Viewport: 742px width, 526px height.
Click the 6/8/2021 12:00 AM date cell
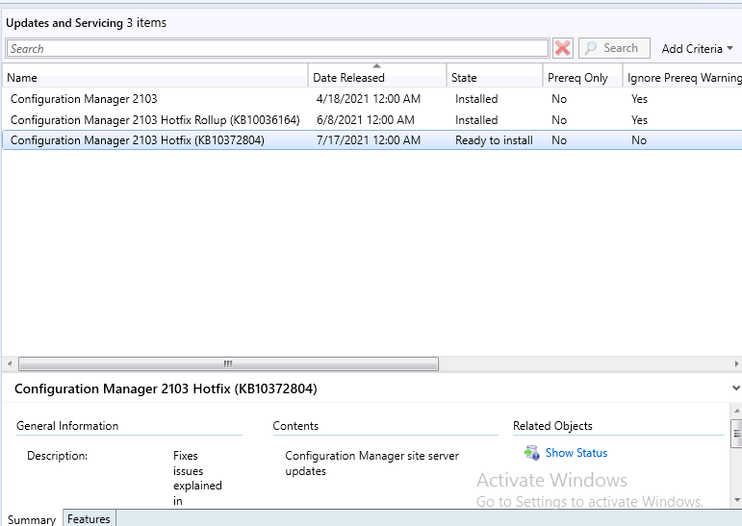click(366, 120)
